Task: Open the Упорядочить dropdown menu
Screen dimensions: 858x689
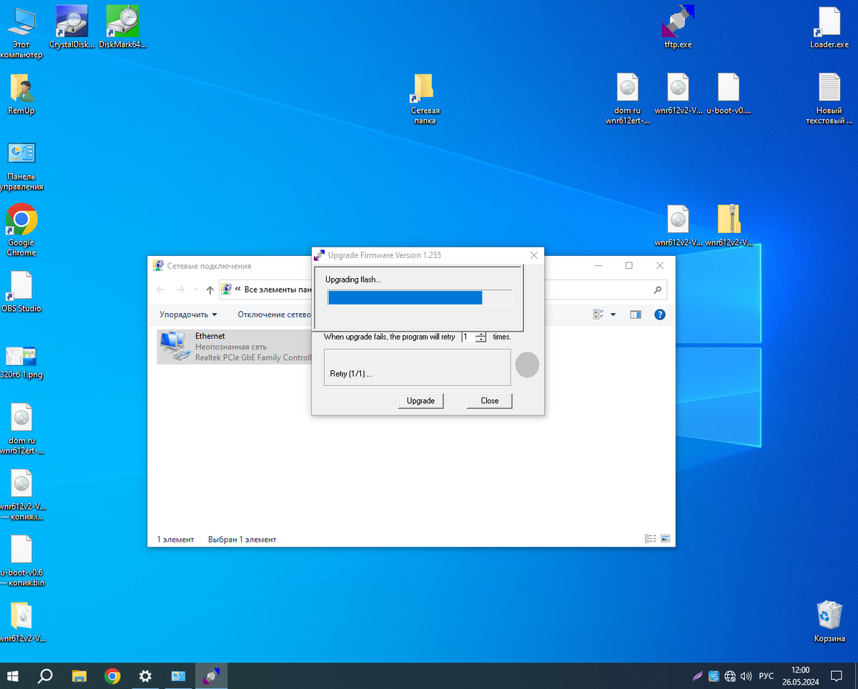Action: tap(188, 314)
